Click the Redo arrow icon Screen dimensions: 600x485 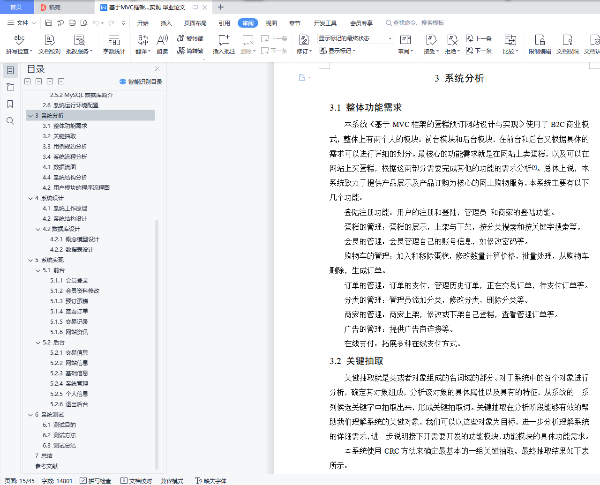[112, 22]
